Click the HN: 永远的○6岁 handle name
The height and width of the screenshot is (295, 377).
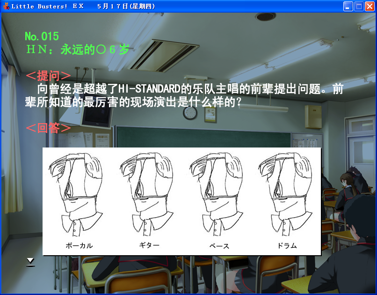pos(78,50)
